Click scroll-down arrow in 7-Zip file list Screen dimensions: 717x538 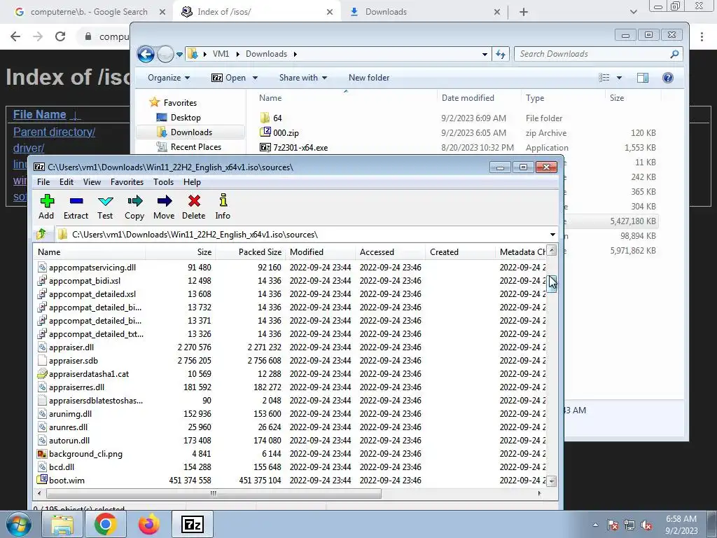(x=552, y=481)
